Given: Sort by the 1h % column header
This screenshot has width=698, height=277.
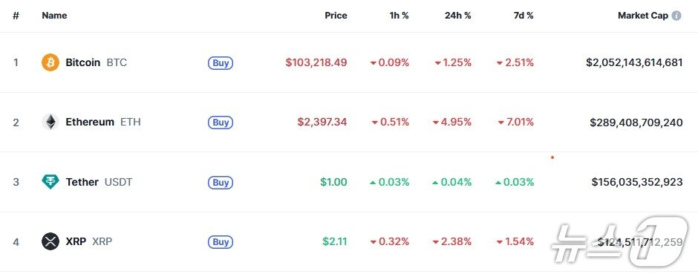Looking at the screenshot, I should (x=399, y=15).
